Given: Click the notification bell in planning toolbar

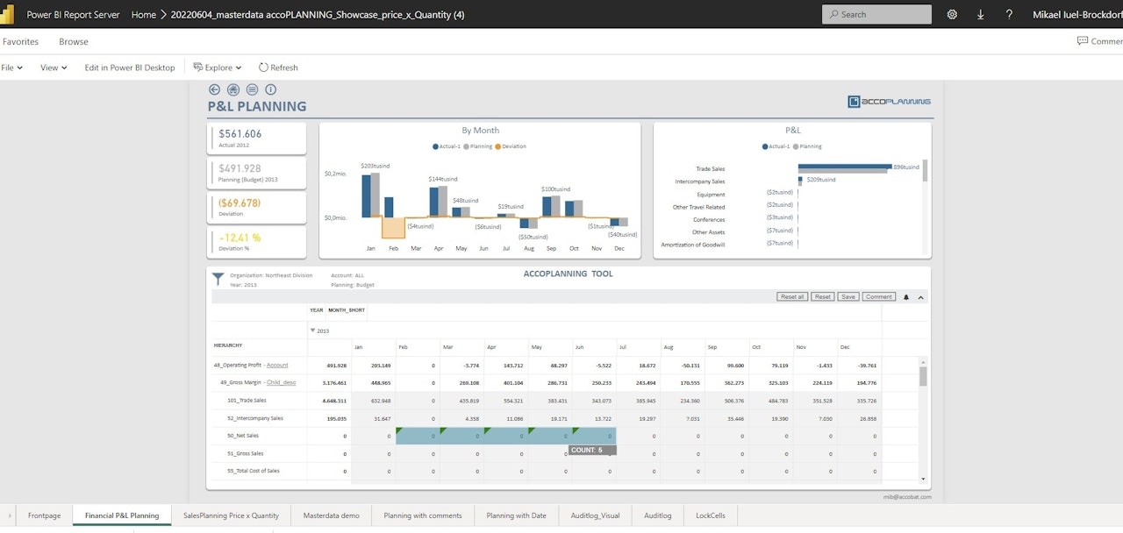Looking at the screenshot, I should (x=906, y=297).
